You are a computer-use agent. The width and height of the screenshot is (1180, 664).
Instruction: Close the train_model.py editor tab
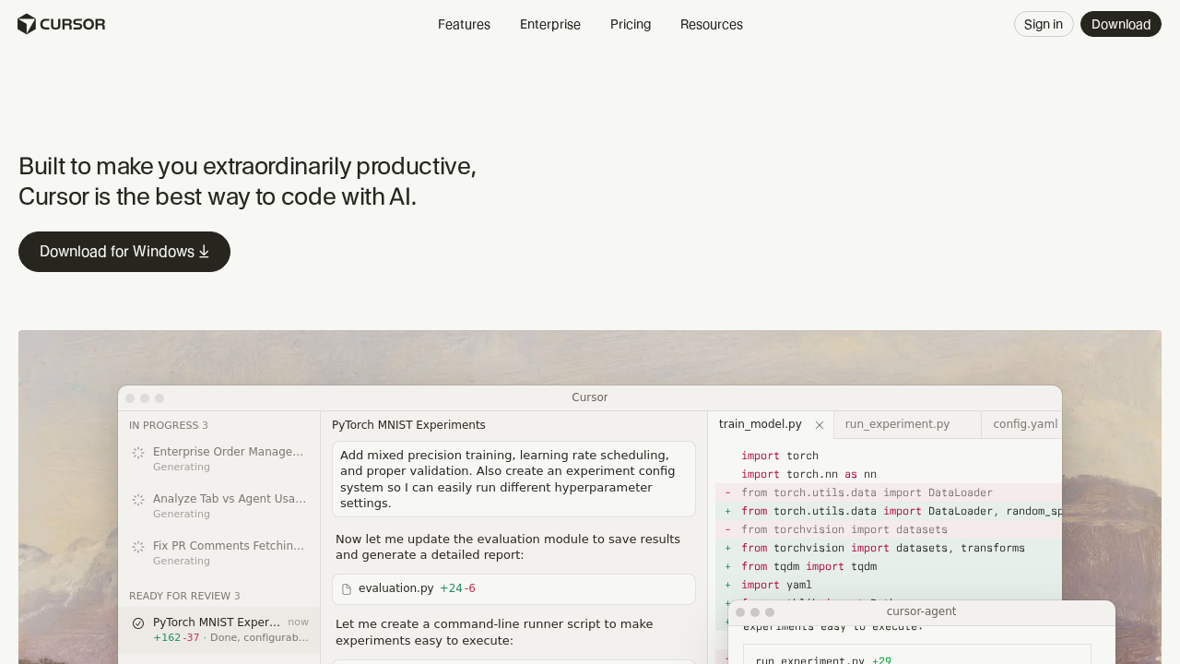point(819,425)
